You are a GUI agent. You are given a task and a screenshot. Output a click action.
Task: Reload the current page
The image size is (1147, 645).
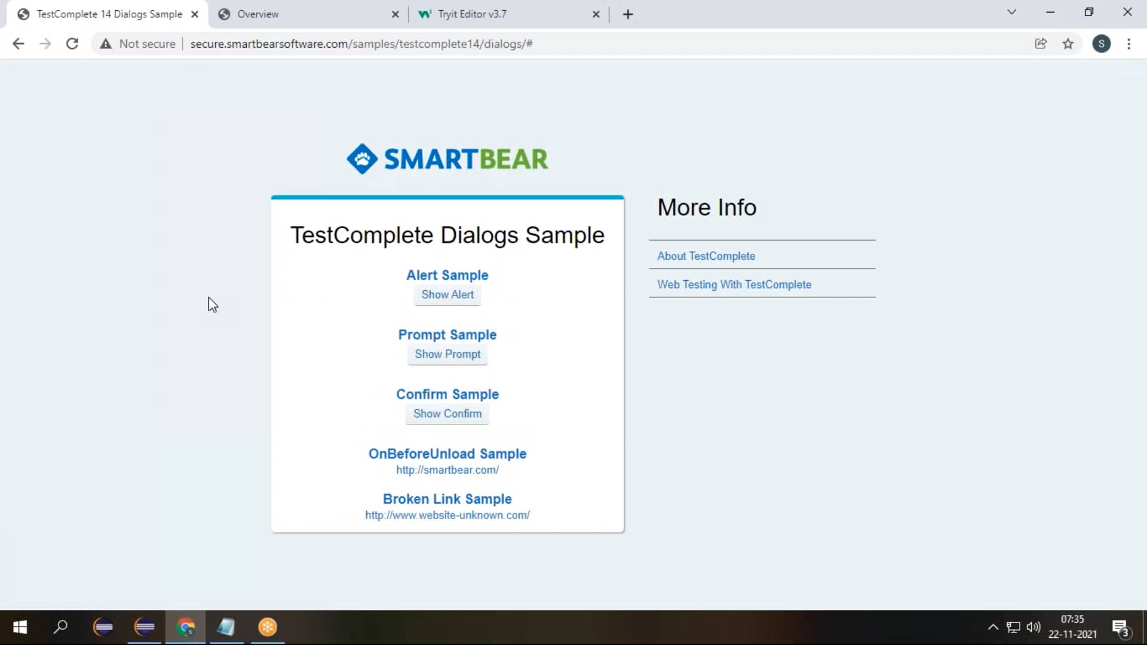click(x=72, y=43)
